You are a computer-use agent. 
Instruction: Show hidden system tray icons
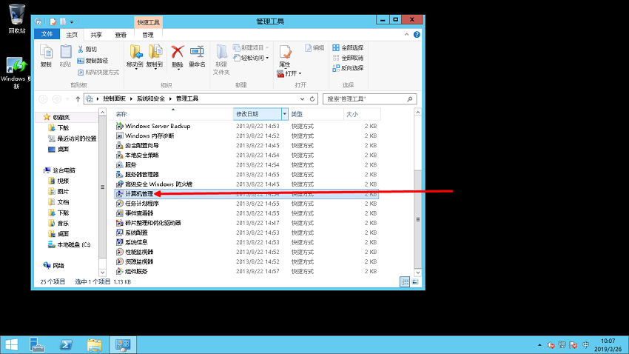click(x=539, y=345)
